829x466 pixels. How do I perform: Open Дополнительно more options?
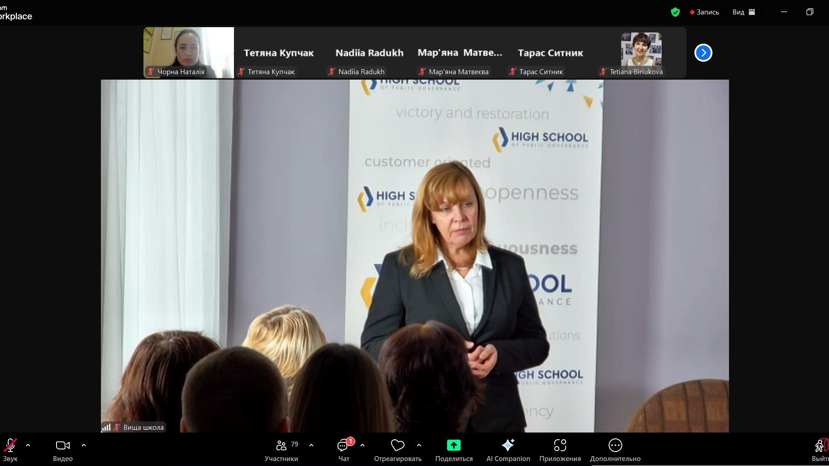click(615, 446)
